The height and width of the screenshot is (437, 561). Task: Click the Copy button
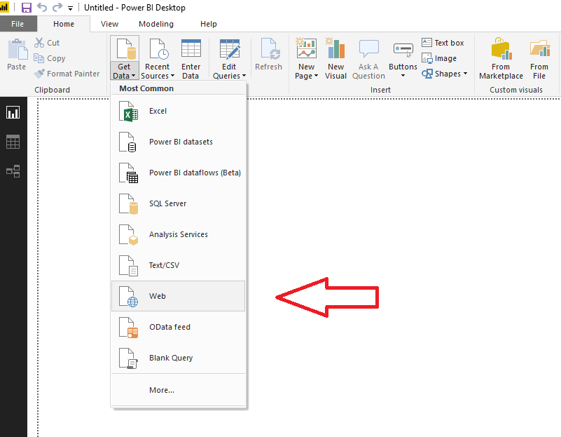49,58
